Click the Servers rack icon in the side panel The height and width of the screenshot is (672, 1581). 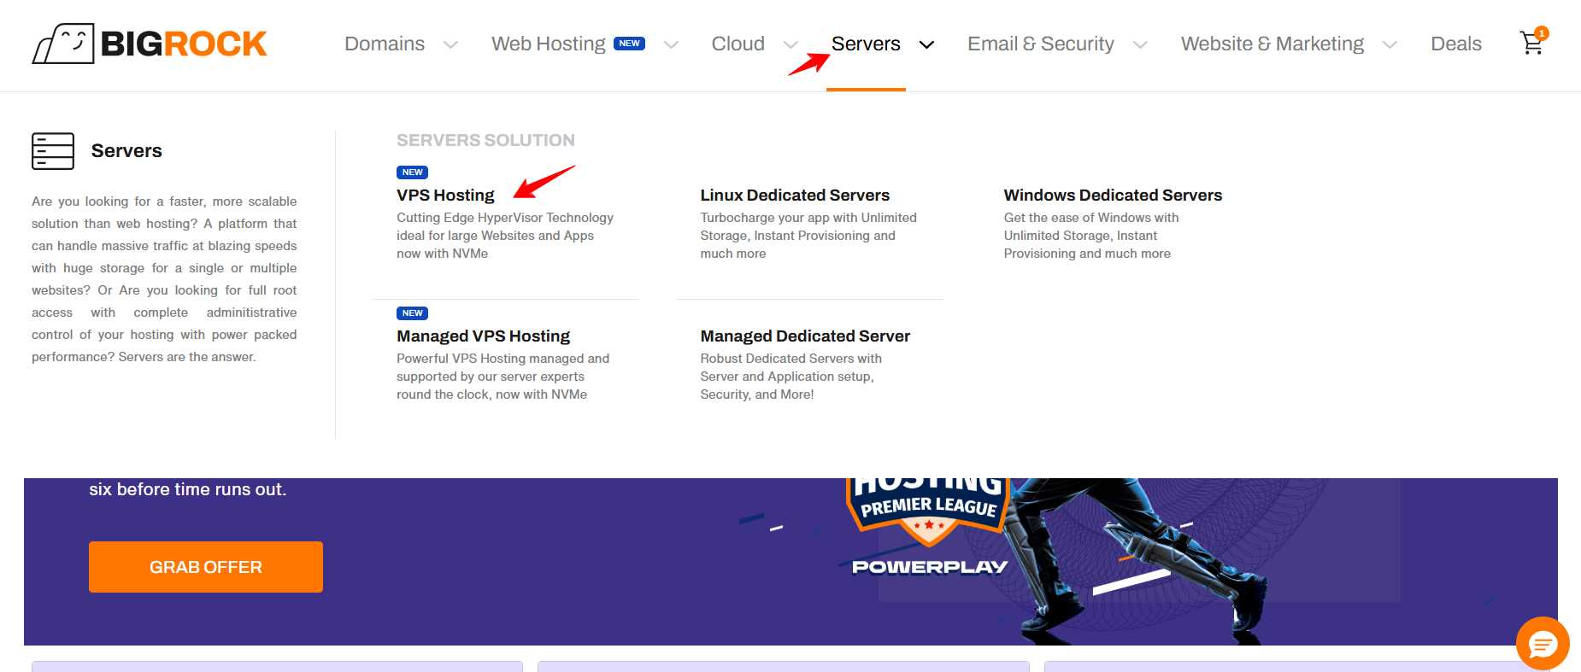pos(53,151)
